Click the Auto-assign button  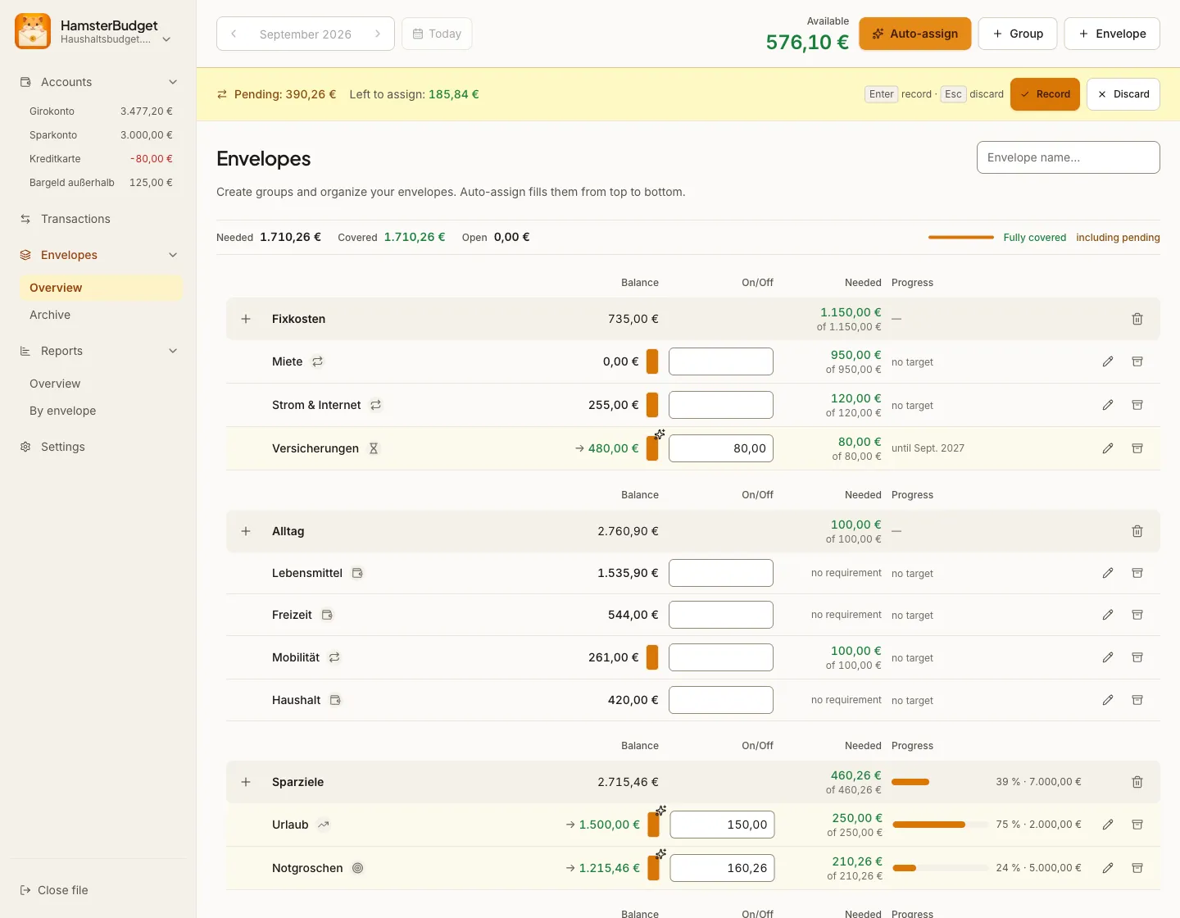click(915, 34)
